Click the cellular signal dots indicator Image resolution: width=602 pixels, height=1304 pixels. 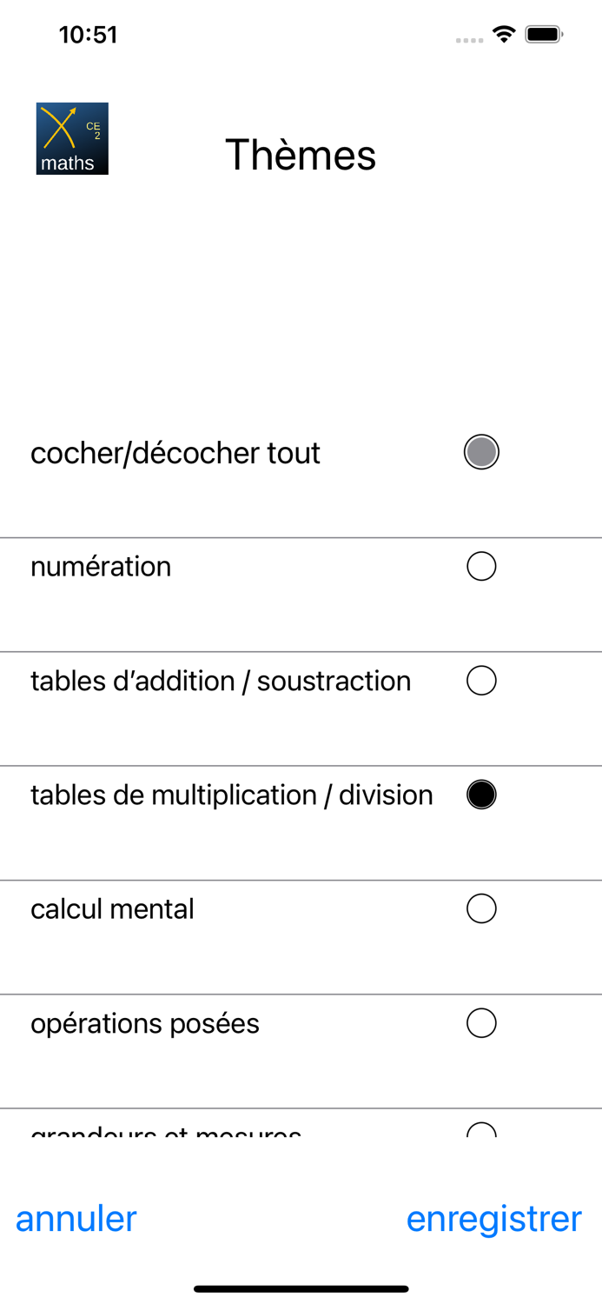[x=468, y=39]
